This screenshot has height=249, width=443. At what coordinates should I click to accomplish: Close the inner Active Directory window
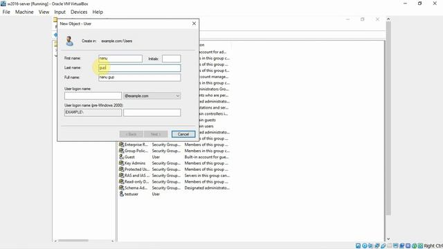[x=377, y=19]
